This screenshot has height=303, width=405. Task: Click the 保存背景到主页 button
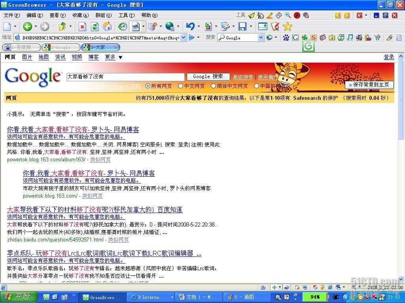(x=369, y=84)
